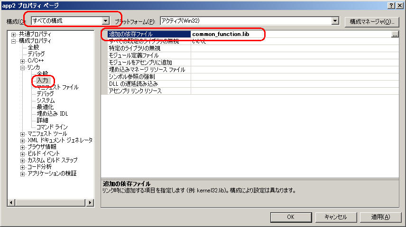Screen dimensions: 406x227
Task: Click the キャンセル button
Action: (x=335, y=217)
